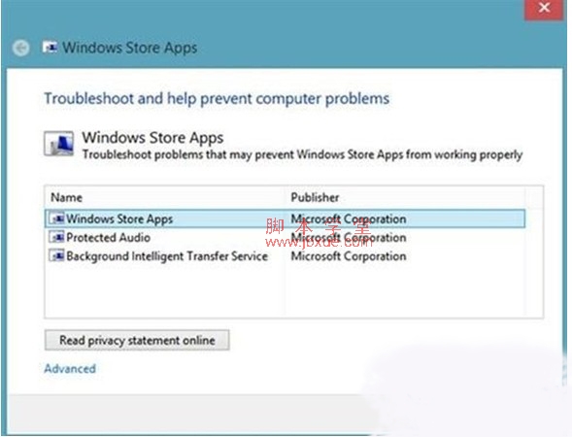This screenshot has width=572, height=437.
Task: Click the icon in Windows Store Apps row
Action: point(56,218)
